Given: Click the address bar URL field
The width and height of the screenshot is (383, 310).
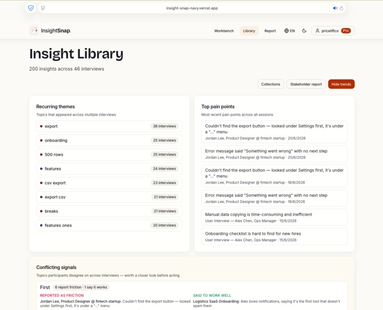Looking at the screenshot, I should coord(191,8).
